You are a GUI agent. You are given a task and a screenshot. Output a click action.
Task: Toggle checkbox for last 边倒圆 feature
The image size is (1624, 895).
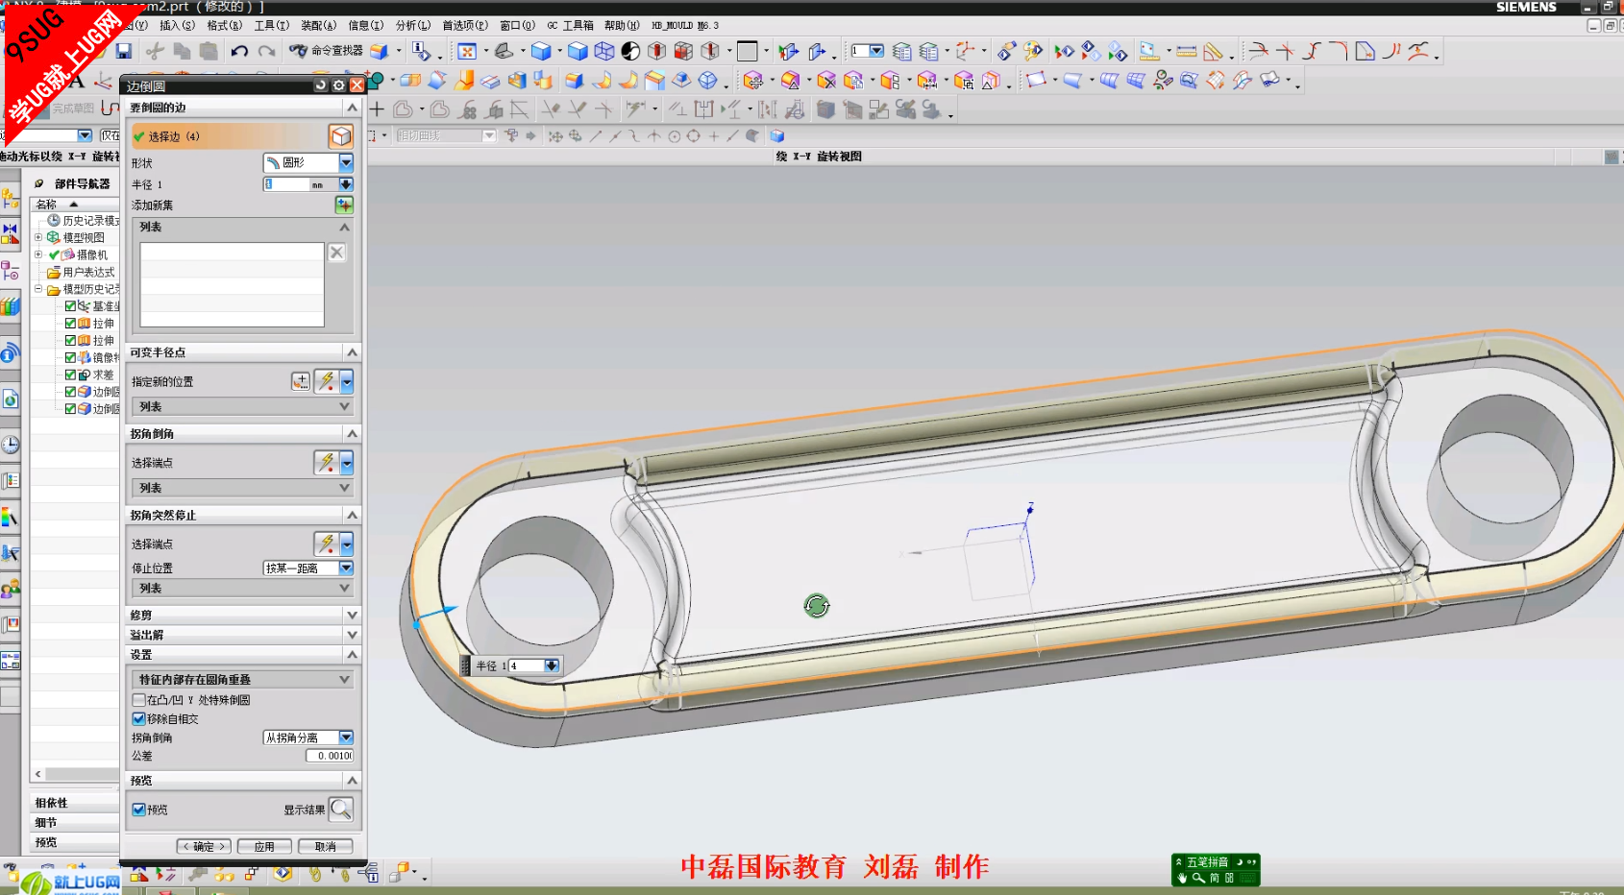click(70, 408)
